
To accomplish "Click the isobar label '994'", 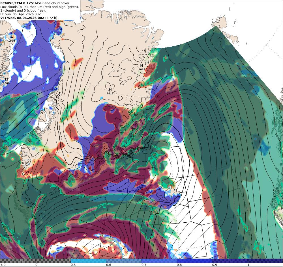I will [5, 154].
